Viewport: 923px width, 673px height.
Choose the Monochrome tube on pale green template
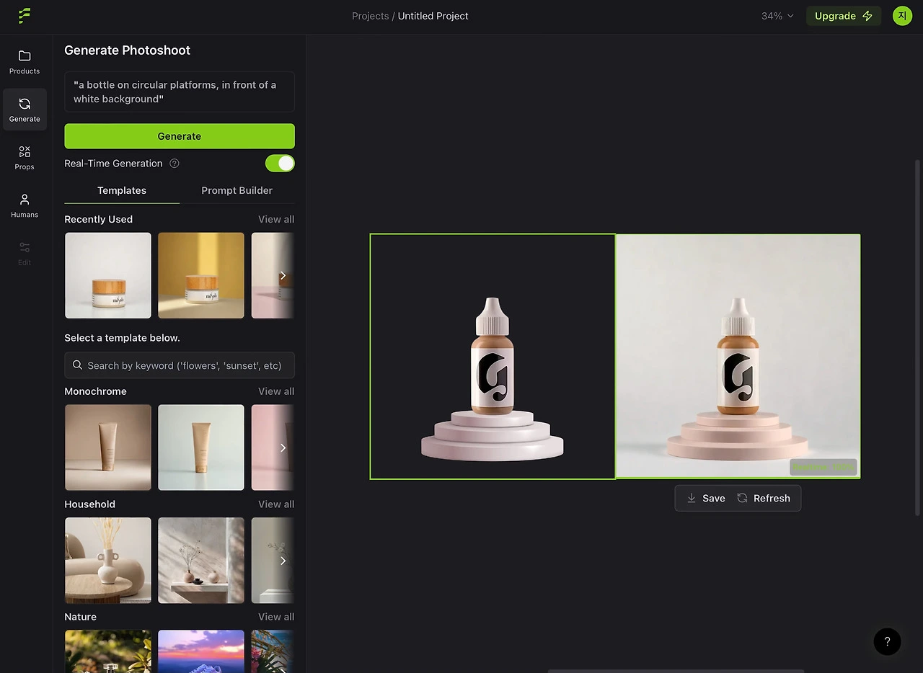coord(201,447)
